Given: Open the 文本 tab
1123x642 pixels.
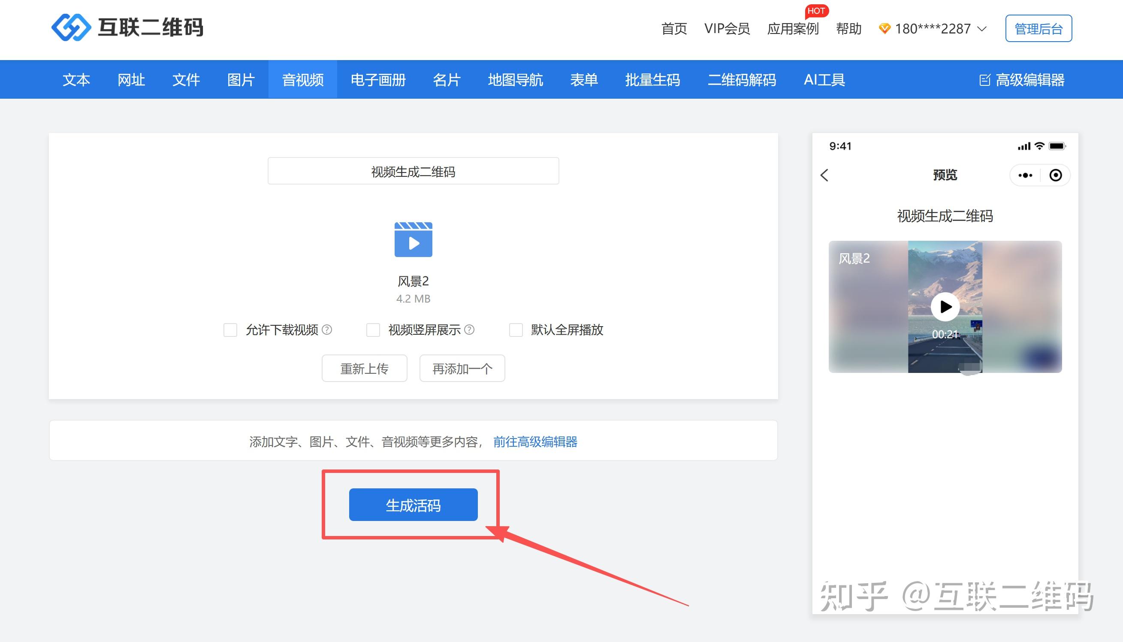Looking at the screenshot, I should (76, 80).
